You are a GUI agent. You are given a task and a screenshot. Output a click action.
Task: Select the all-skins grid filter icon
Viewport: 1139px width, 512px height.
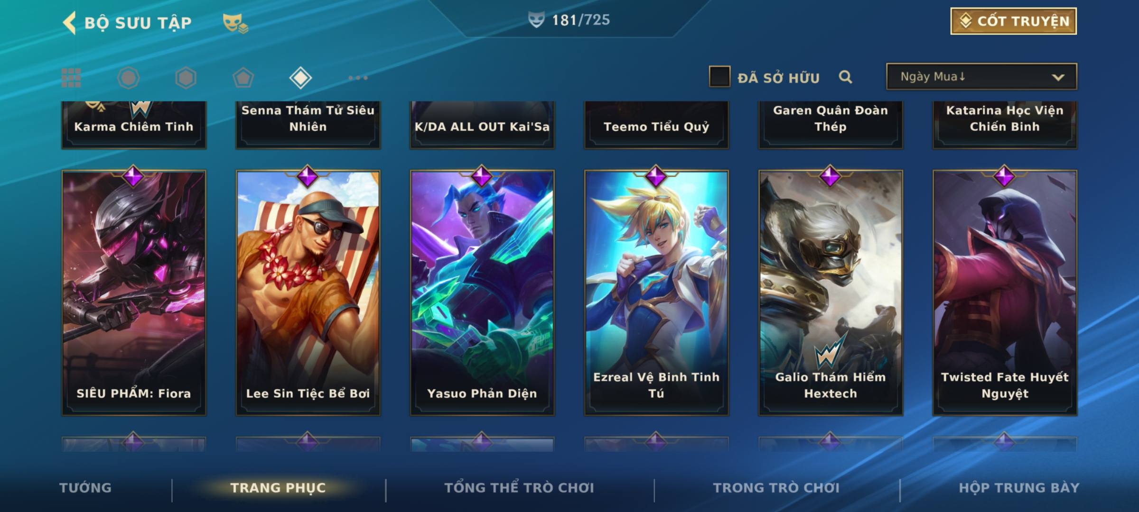tap(71, 78)
